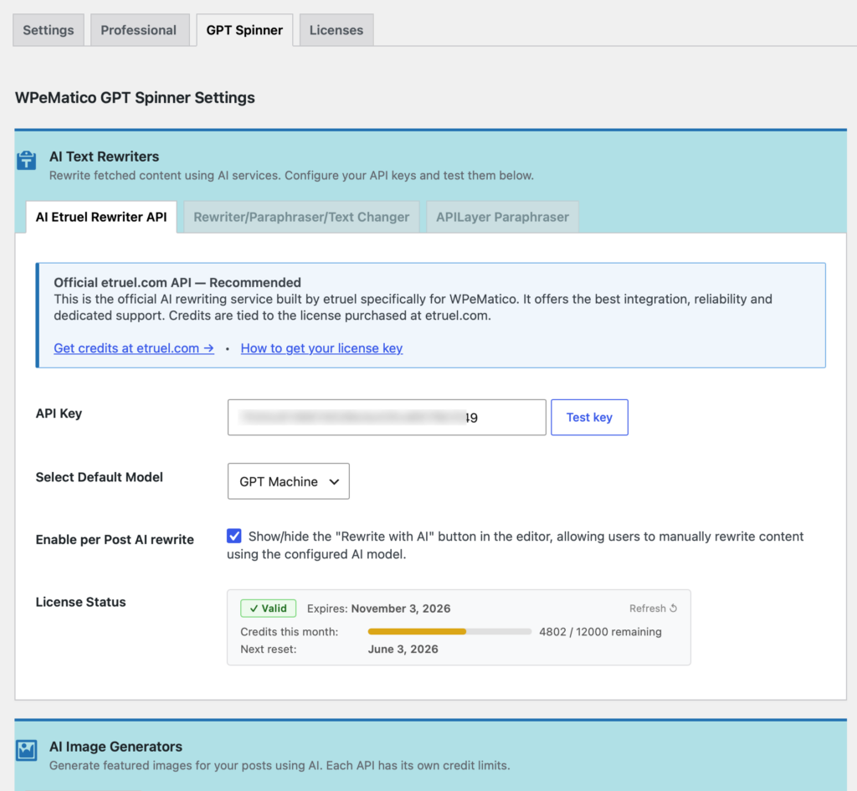
Task: Select the GPT Spinner tab
Action: click(x=244, y=30)
